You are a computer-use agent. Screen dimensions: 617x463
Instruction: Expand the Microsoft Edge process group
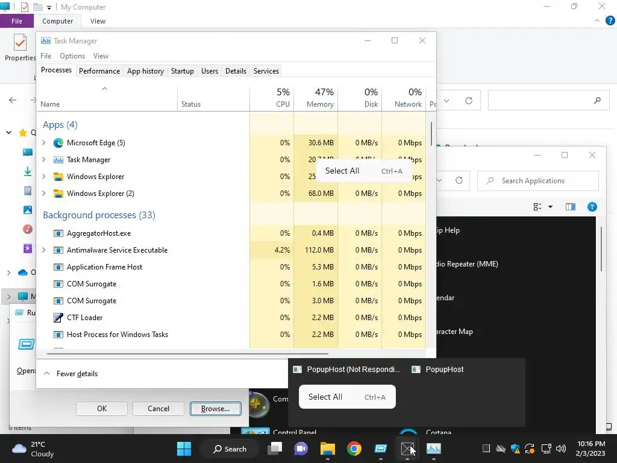[x=43, y=143]
